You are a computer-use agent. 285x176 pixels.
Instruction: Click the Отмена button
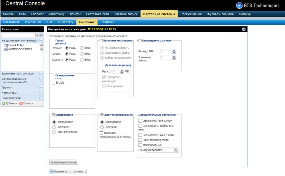(78, 171)
